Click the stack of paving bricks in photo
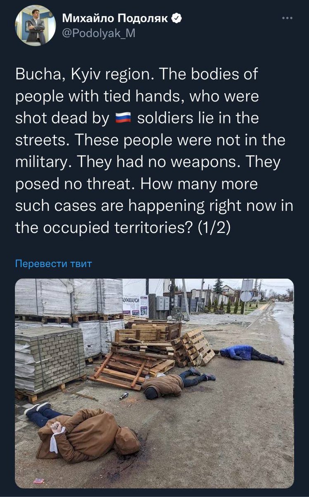This screenshot has width=309, height=497. (50, 356)
